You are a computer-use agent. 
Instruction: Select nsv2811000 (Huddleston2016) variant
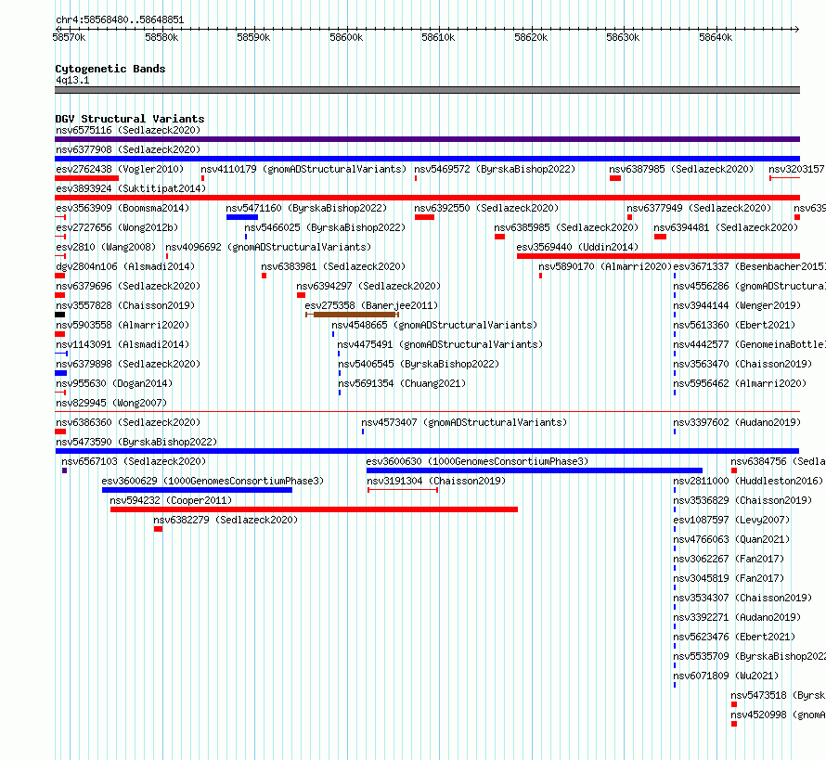(748, 481)
